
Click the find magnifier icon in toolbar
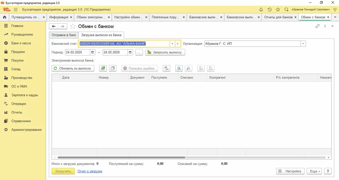(x=179, y=68)
